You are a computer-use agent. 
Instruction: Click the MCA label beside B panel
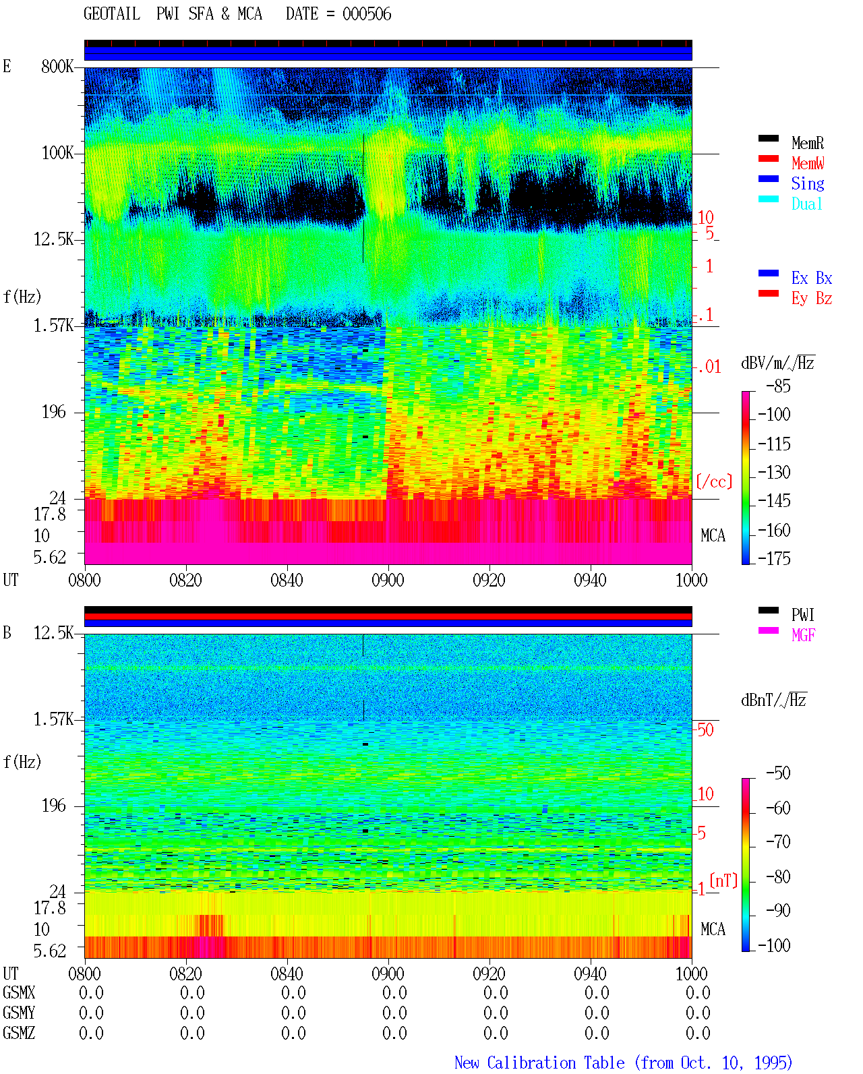[713, 929]
